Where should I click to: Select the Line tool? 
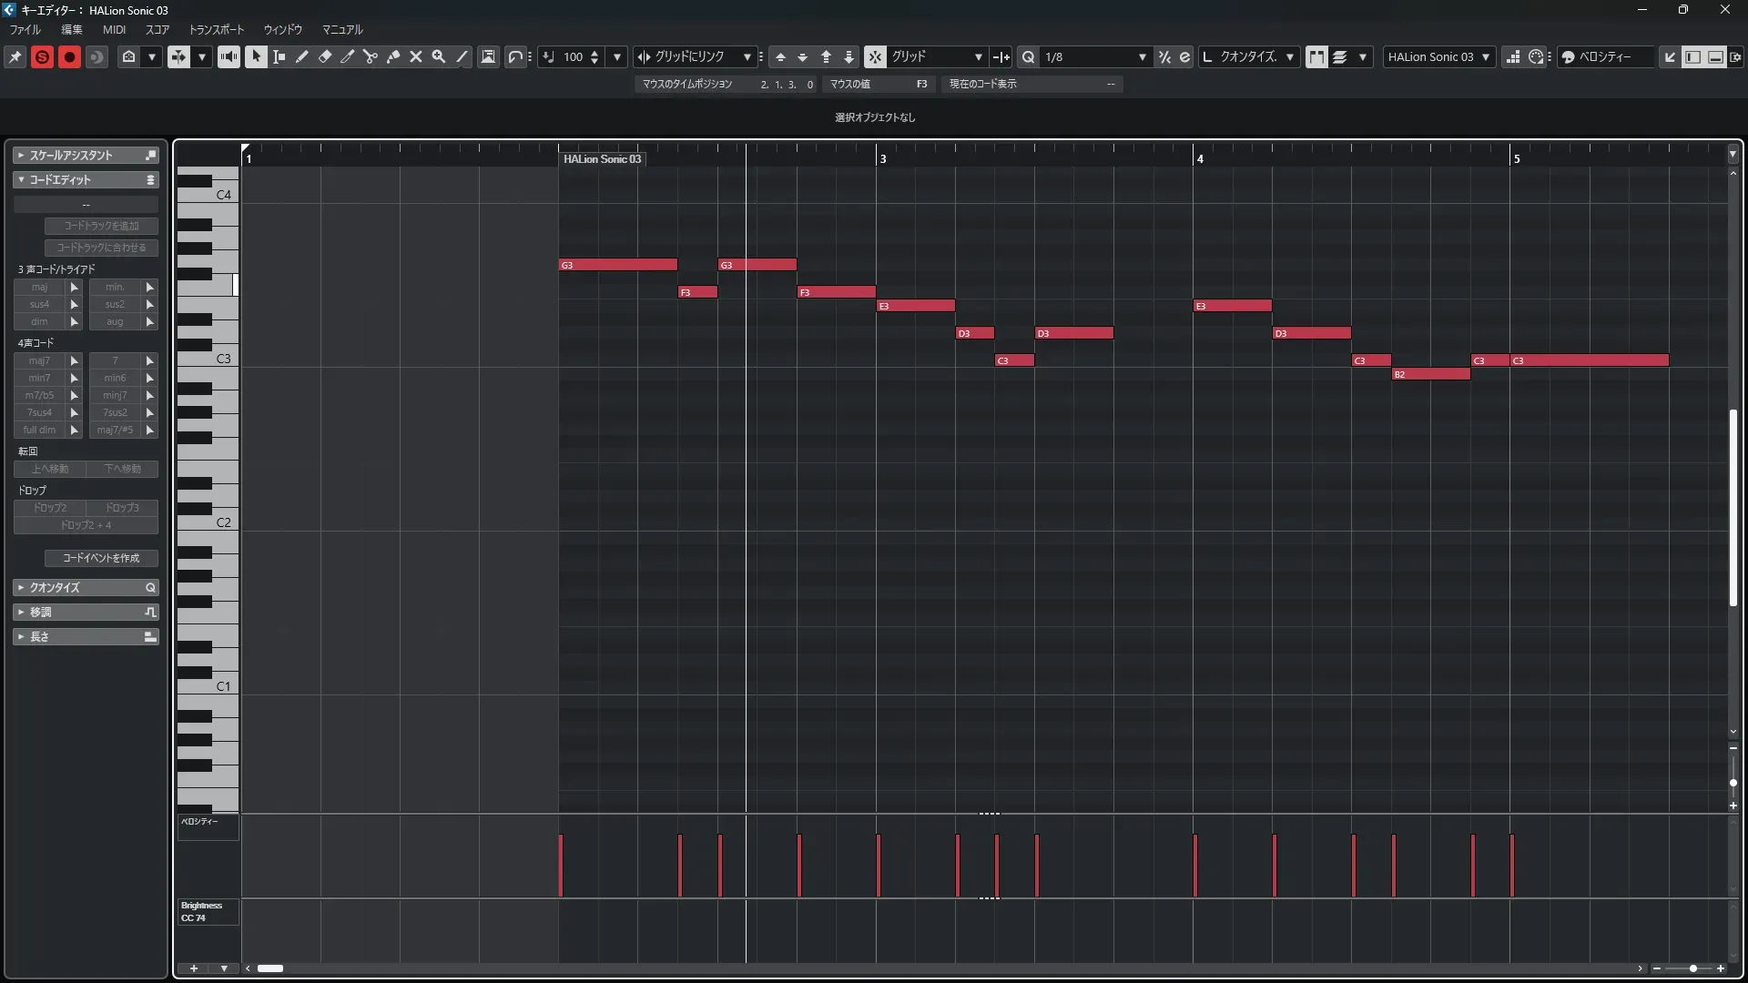tap(462, 56)
